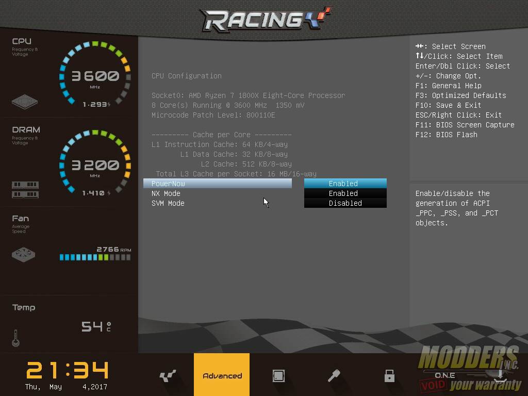This screenshot has width=528, height=396.
Task: Switch to the Advanced tab
Action: click(222, 374)
